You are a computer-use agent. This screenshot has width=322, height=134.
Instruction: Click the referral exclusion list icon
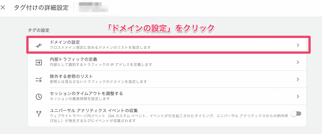click(x=39, y=79)
